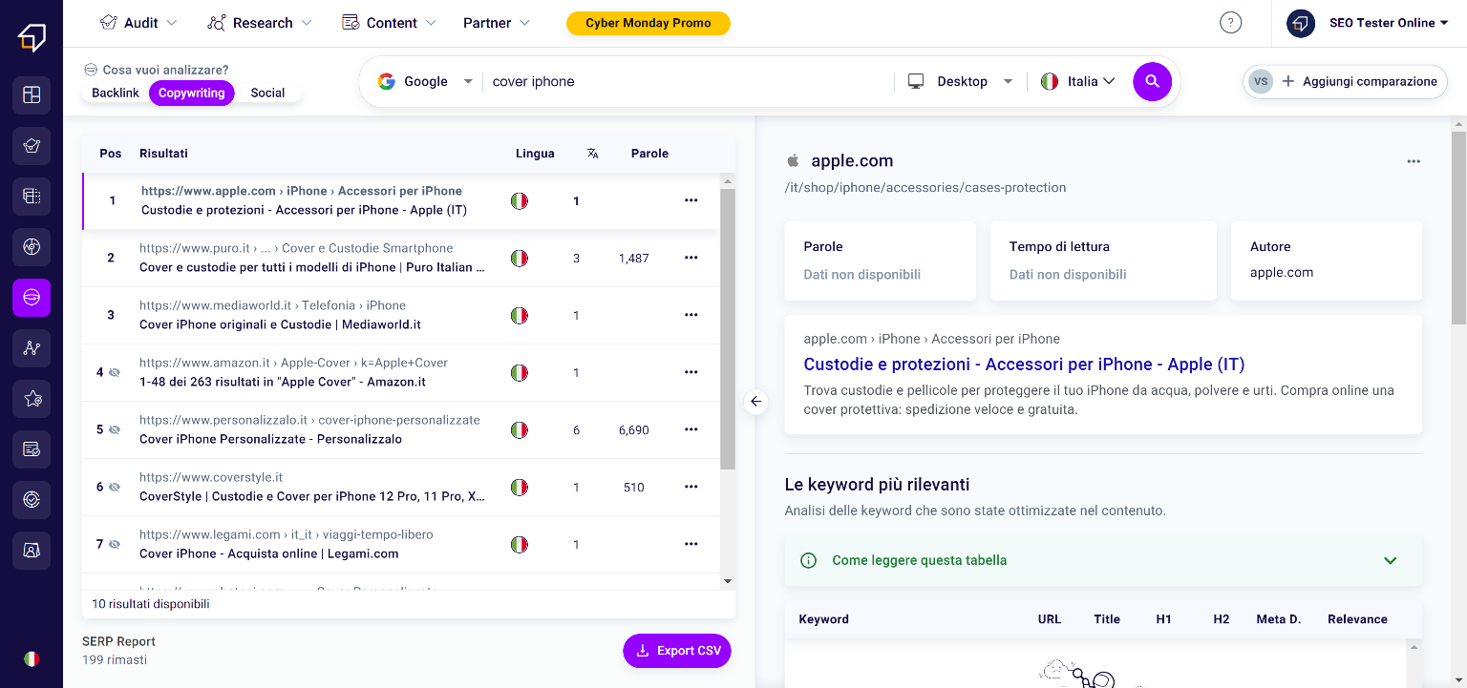This screenshot has height=688, width=1467.
Task: Open the Research dropdown menu
Action: (260, 23)
